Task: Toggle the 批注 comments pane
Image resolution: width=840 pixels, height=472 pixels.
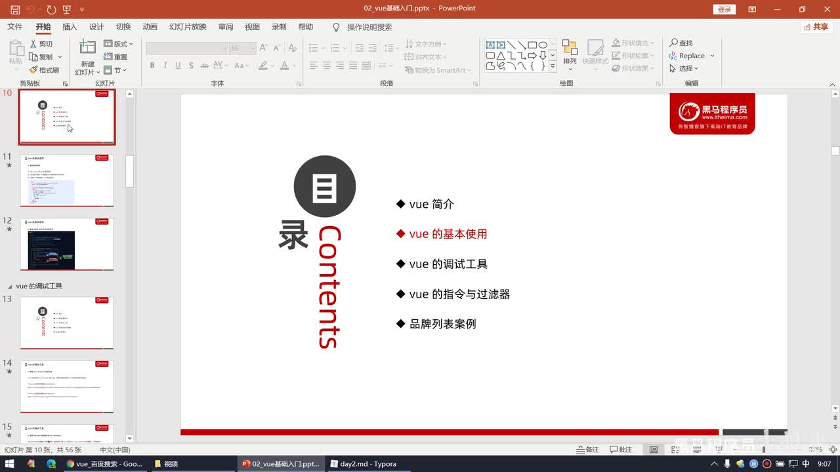Action: pos(621,450)
